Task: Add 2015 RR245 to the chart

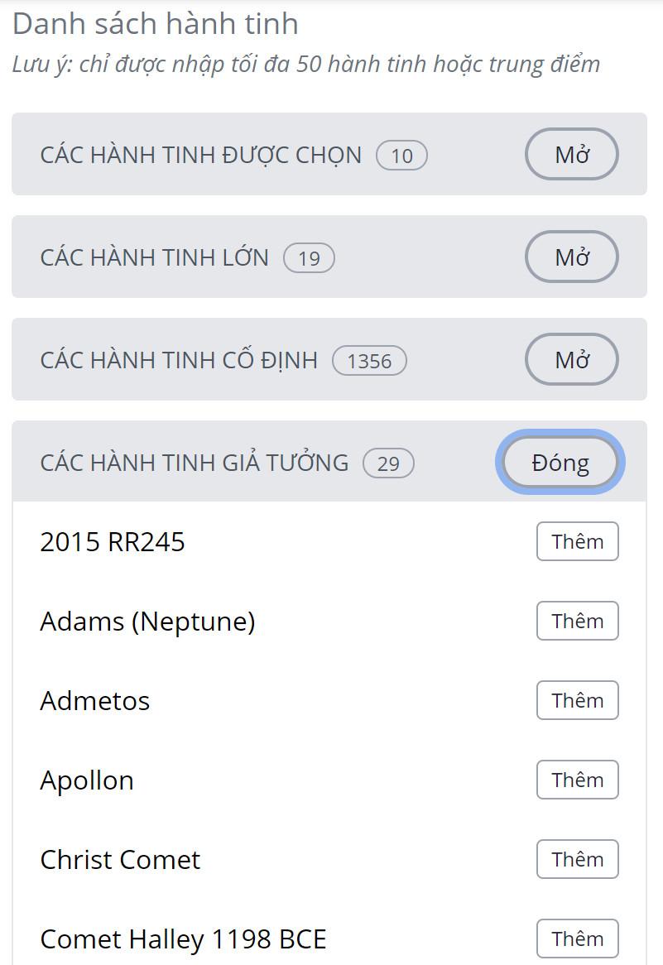Action: click(577, 541)
